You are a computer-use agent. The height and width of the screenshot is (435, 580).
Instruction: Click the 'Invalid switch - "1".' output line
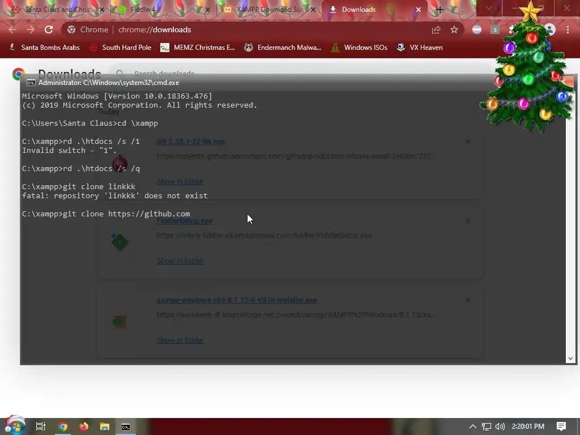click(69, 150)
